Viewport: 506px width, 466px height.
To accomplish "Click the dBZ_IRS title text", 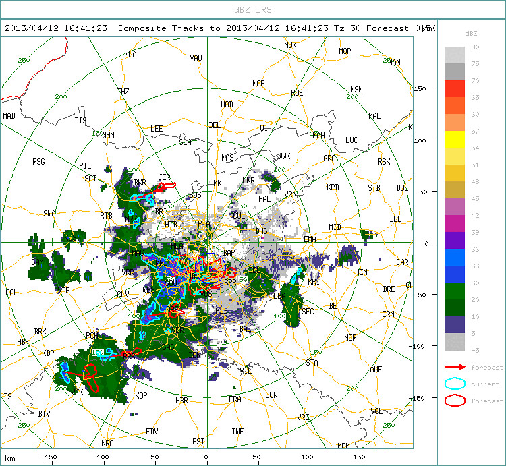I will [253, 10].
